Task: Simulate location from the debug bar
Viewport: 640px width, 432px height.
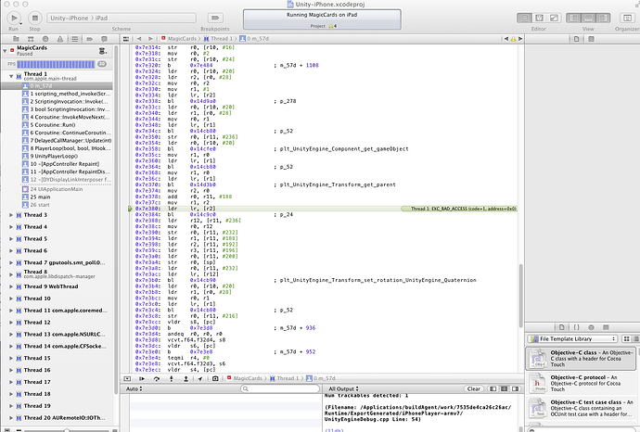Action: point(200,378)
